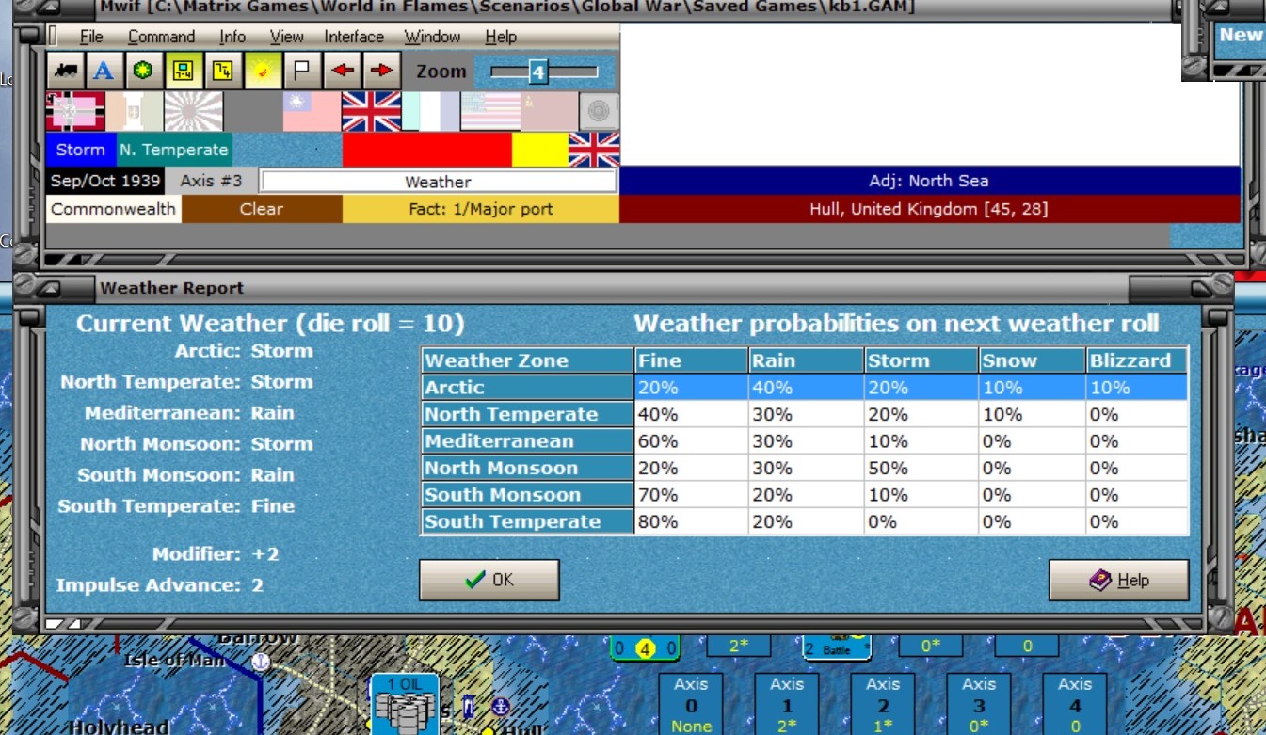Viewport: 1266px width, 735px height.
Task: Click the green hexagon toolbar icon
Action: (x=143, y=72)
